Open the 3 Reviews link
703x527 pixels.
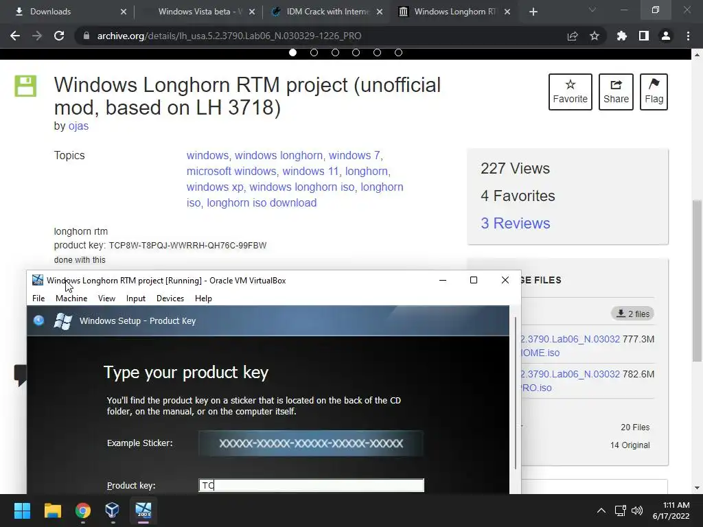pyautogui.click(x=515, y=223)
